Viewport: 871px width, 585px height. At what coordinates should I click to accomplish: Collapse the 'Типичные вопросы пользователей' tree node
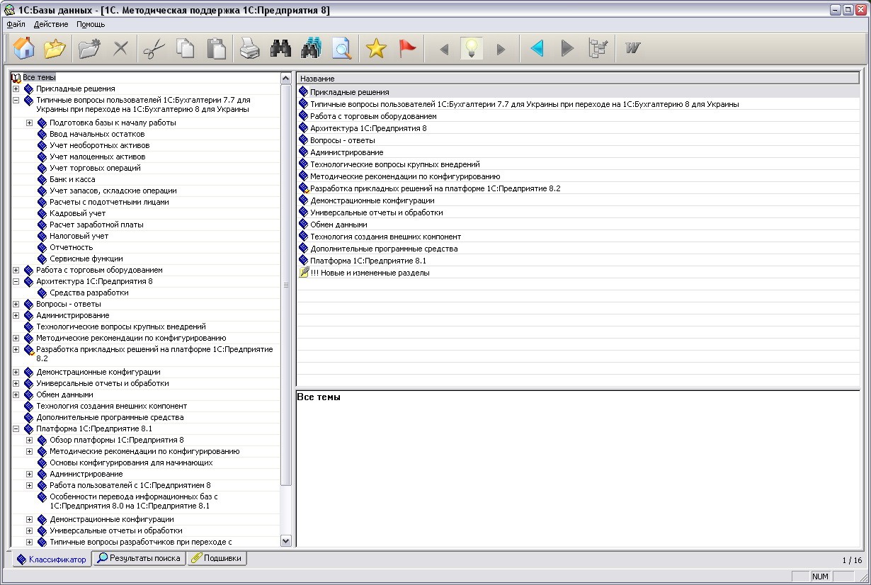click(16, 100)
